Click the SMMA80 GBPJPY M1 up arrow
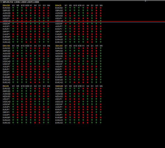Viewport: 165px width, 148px height. (66, 112)
